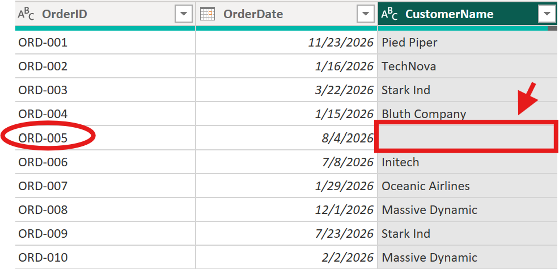559x269 pixels.
Task: Click the ORD-003 cell
Action: pos(105,90)
